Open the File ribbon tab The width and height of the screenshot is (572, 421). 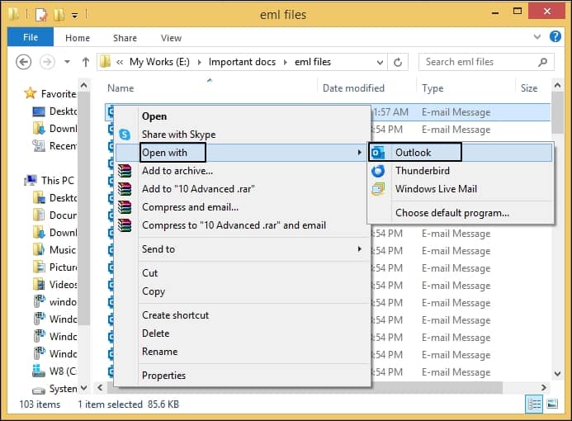coord(31,37)
